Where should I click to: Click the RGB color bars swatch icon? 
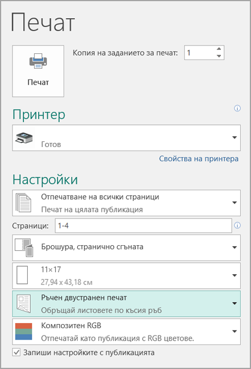[x=23, y=332]
